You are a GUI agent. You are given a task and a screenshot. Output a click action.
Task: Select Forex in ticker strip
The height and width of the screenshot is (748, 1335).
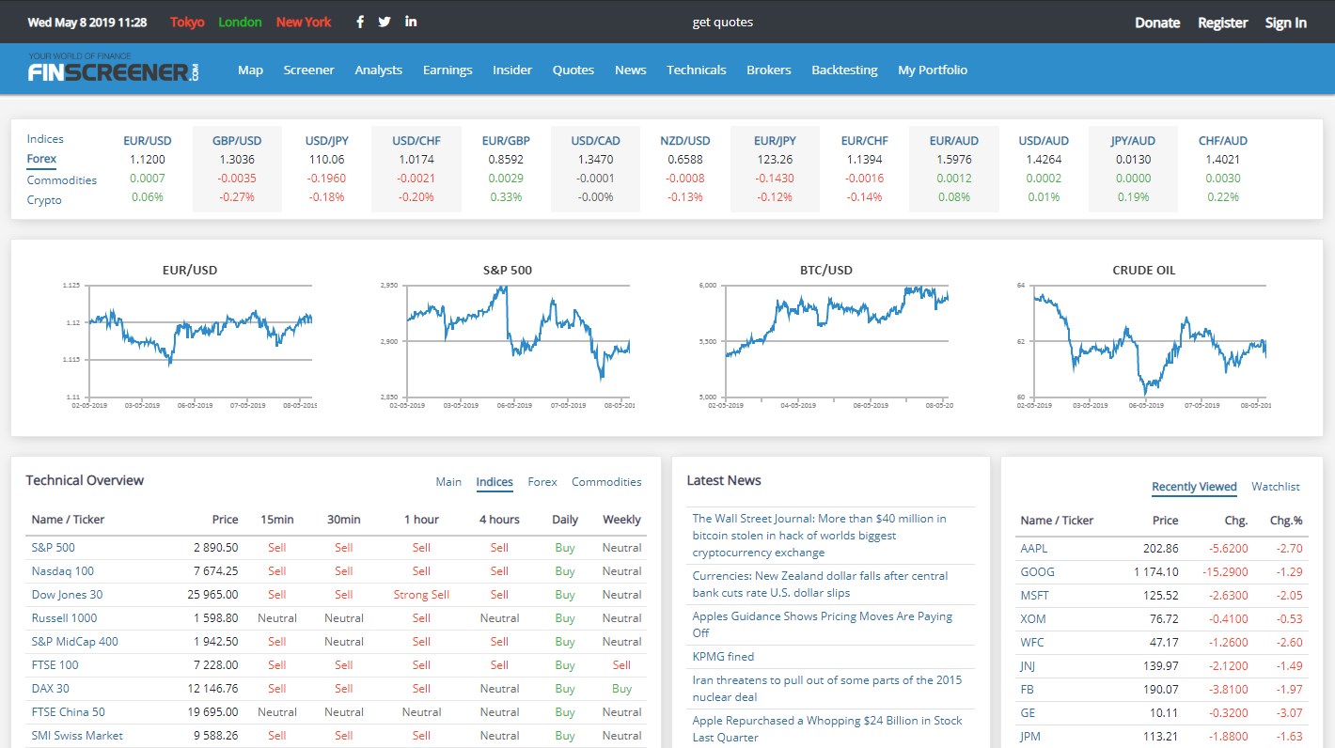[x=41, y=159]
